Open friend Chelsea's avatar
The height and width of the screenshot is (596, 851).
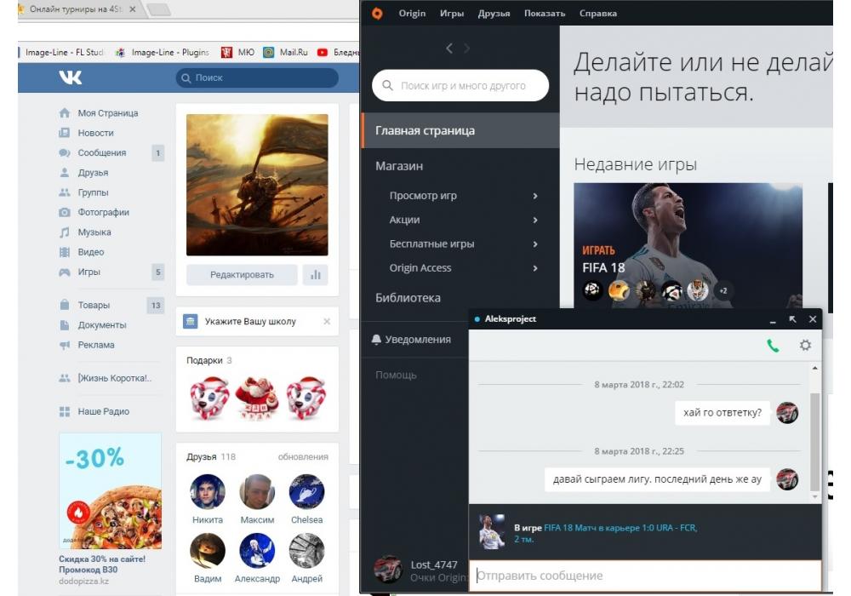pyautogui.click(x=306, y=492)
